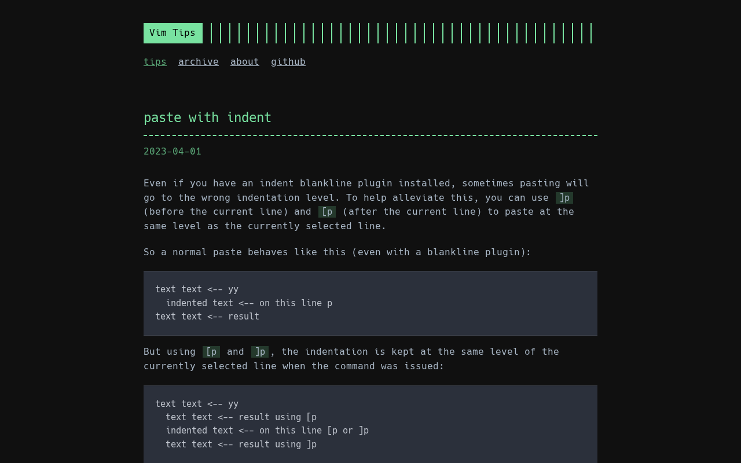Click the "So a normal paste behaves" sentence
The height and width of the screenshot is (463, 741).
pyautogui.click(x=337, y=252)
